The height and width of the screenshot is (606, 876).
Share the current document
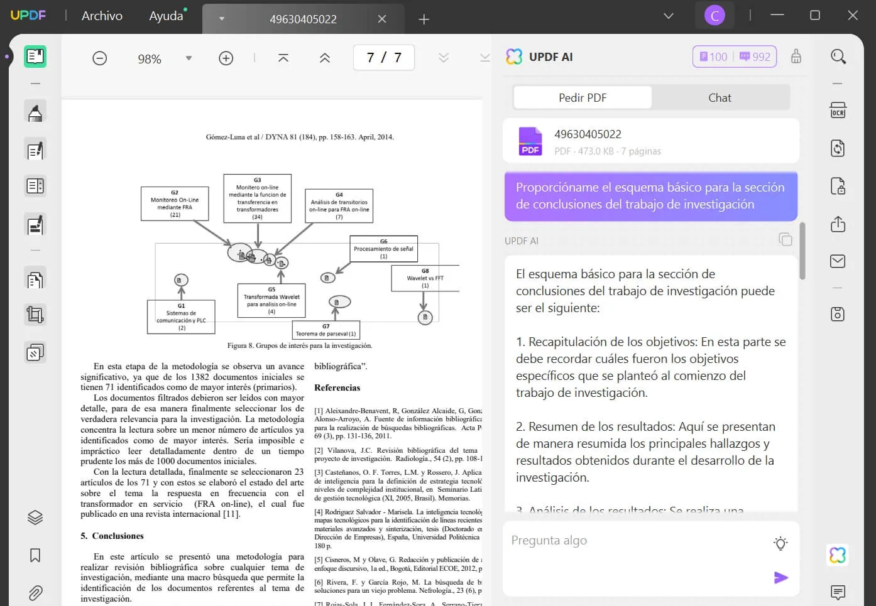click(x=838, y=224)
